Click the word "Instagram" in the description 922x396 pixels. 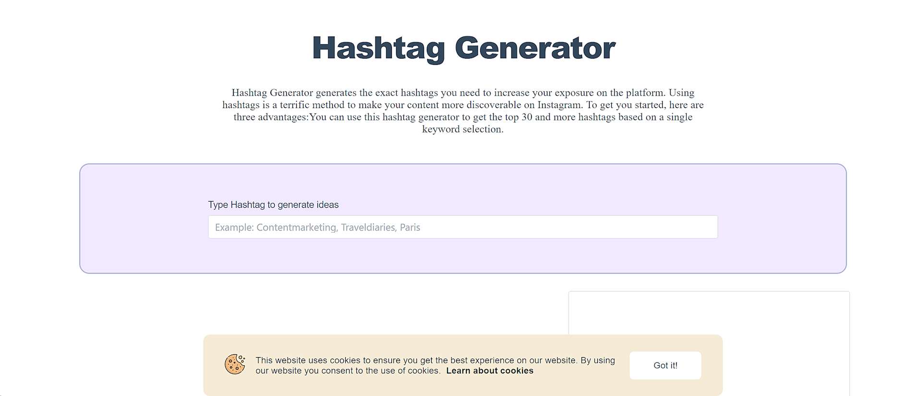(x=559, y=105)
